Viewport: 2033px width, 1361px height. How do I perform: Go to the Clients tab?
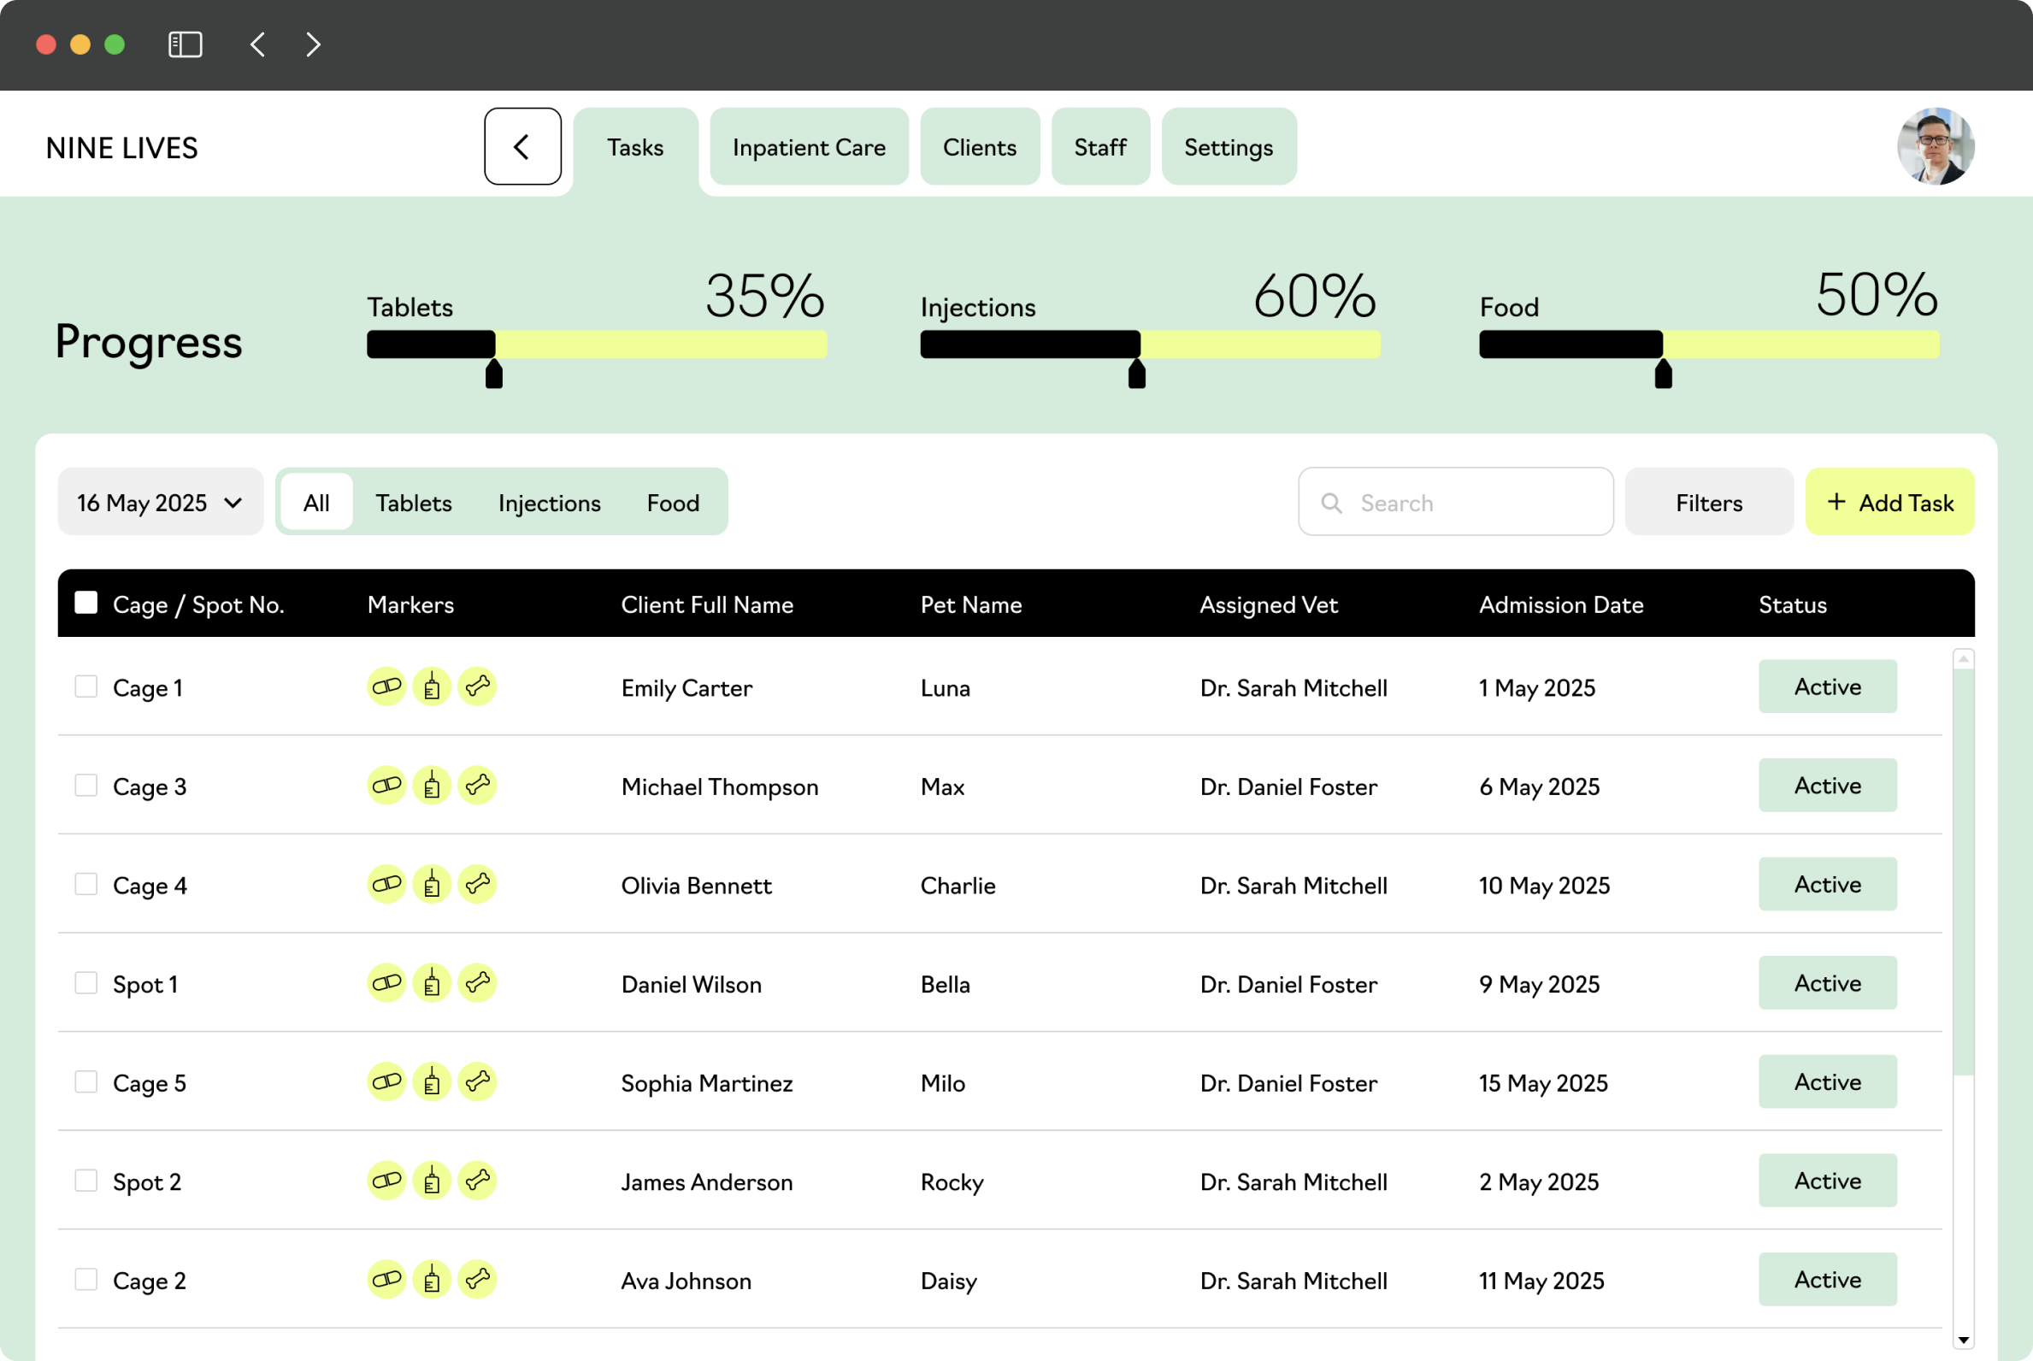980,147
